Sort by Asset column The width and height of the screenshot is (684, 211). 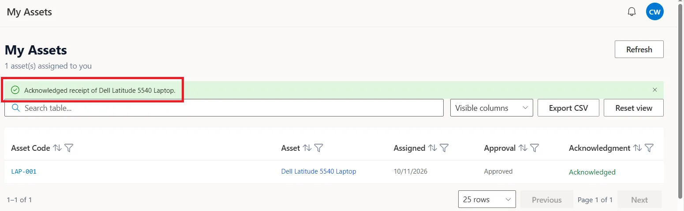pyautogui.click(x=307, y=148)
